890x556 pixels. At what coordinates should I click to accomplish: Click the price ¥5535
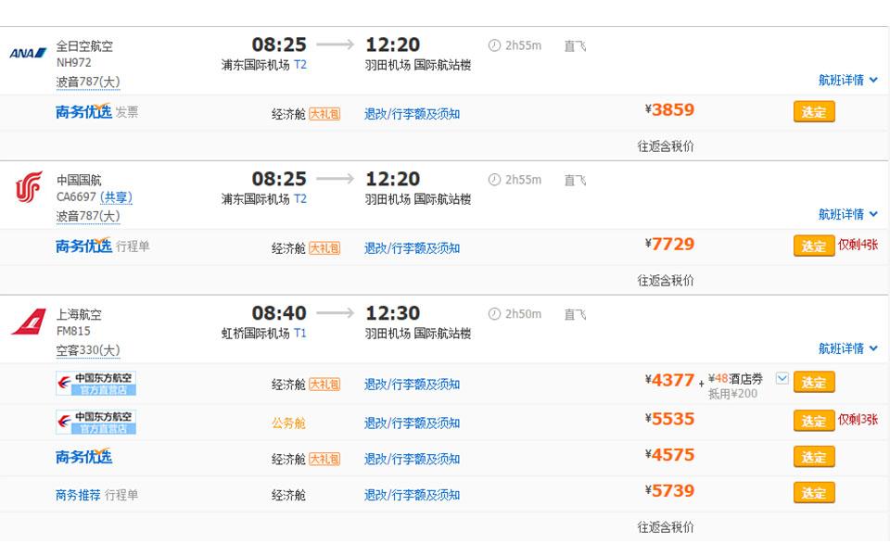(x=669, y=419)
